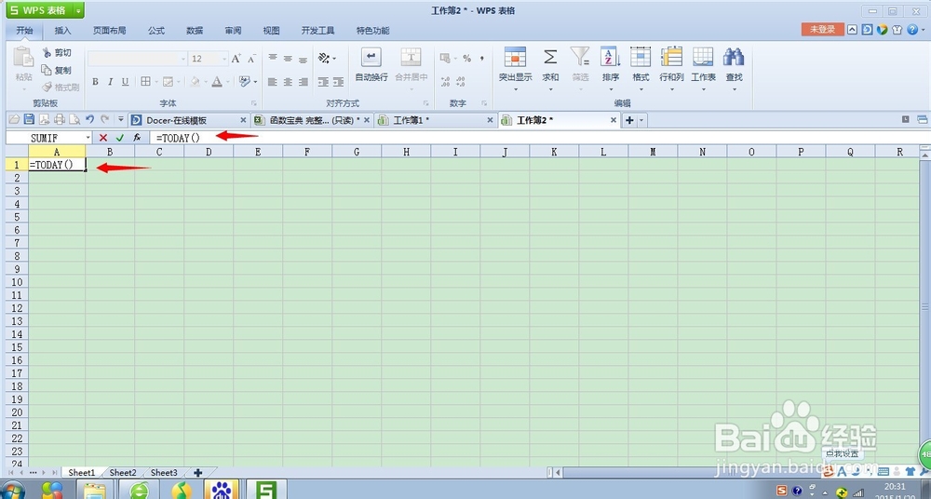The image size is (931, 499).
Task: Click the print preview icon in quick toolbar
Action: coord(74,119)
